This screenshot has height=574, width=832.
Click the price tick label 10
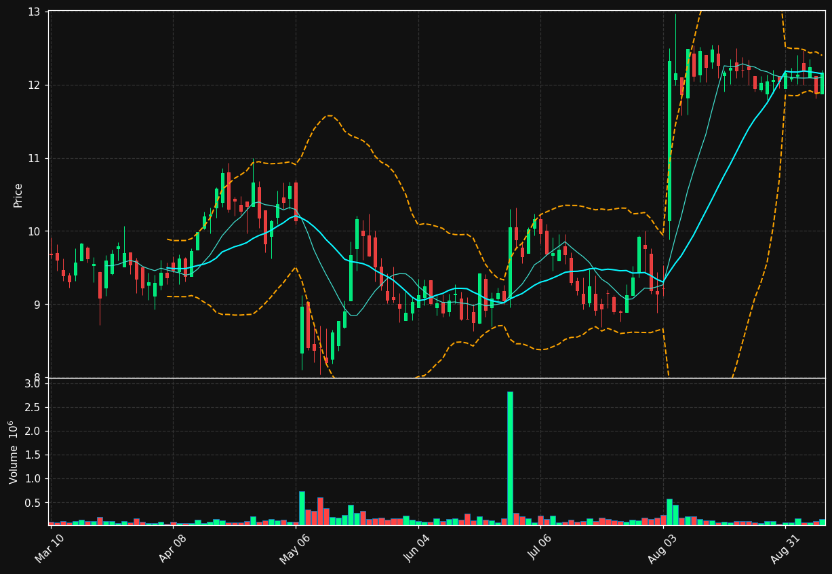34,231
